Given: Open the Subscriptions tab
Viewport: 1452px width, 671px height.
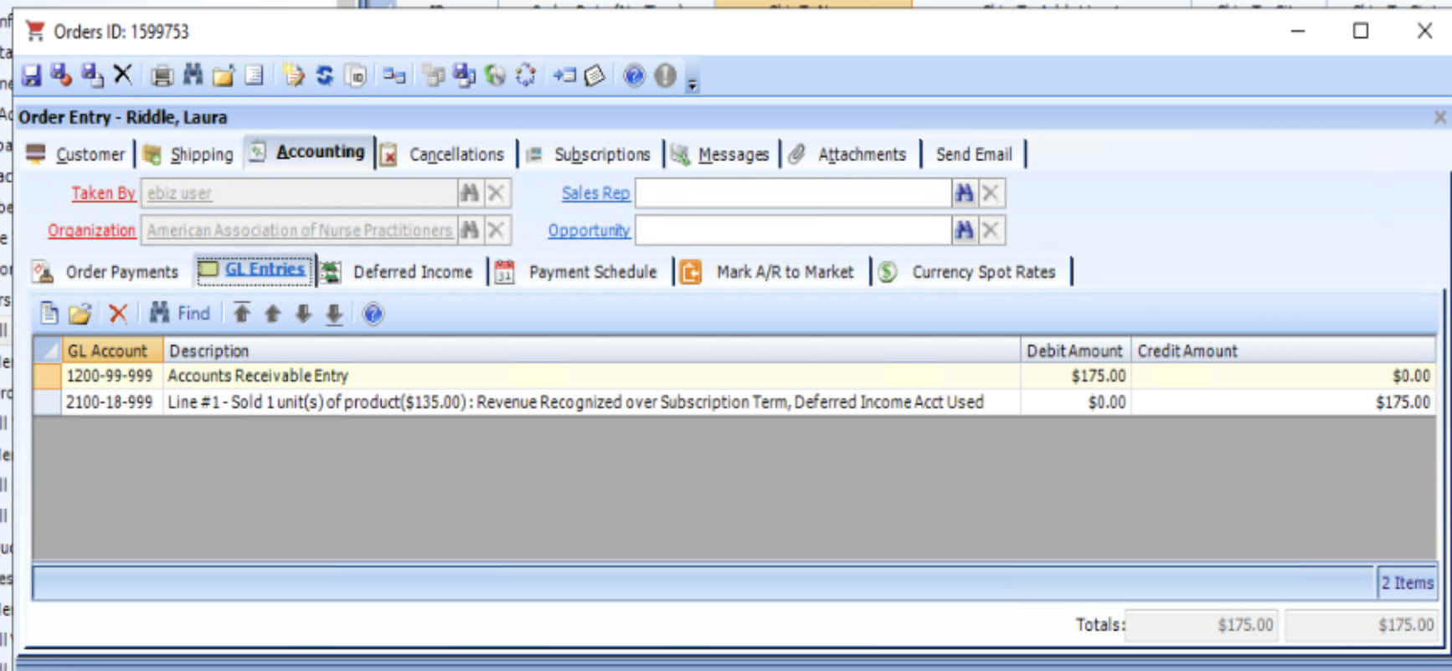Looking at the screenshot, I should coord(590,154).
